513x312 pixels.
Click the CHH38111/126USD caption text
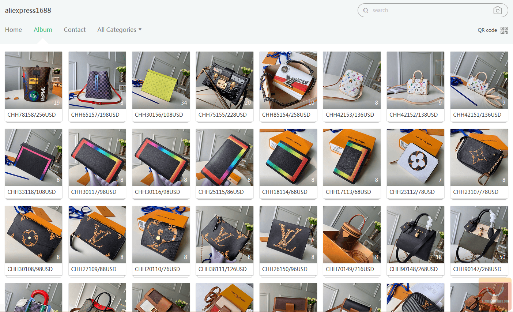pyautogui.click(x=222, y=269)
